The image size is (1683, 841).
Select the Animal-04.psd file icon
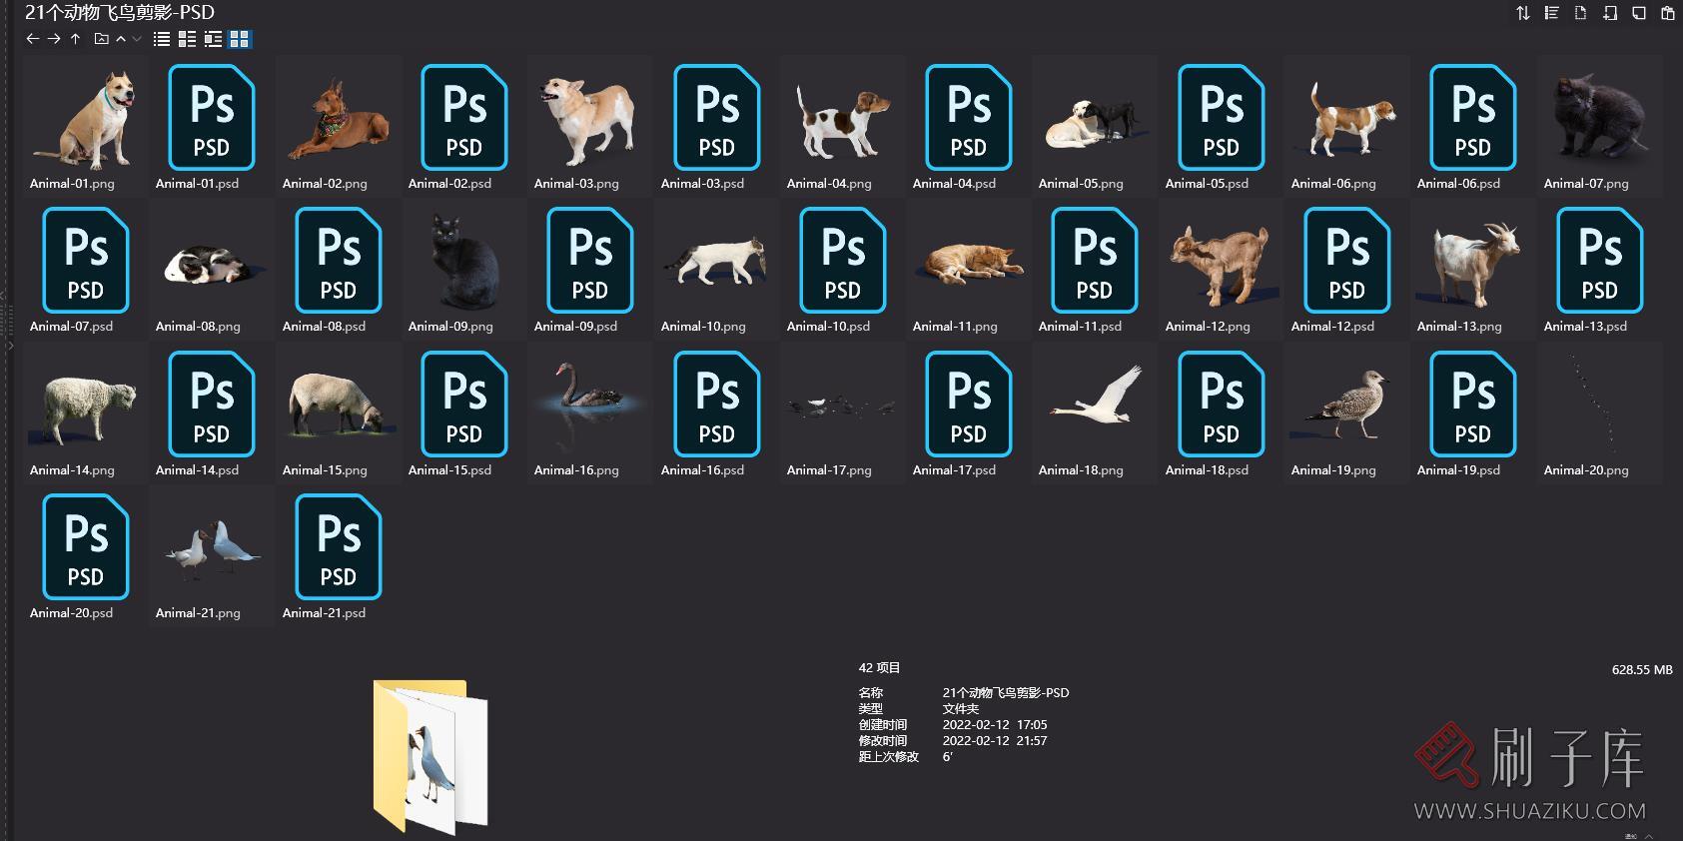pyautogui.click(x=968, y=118)
